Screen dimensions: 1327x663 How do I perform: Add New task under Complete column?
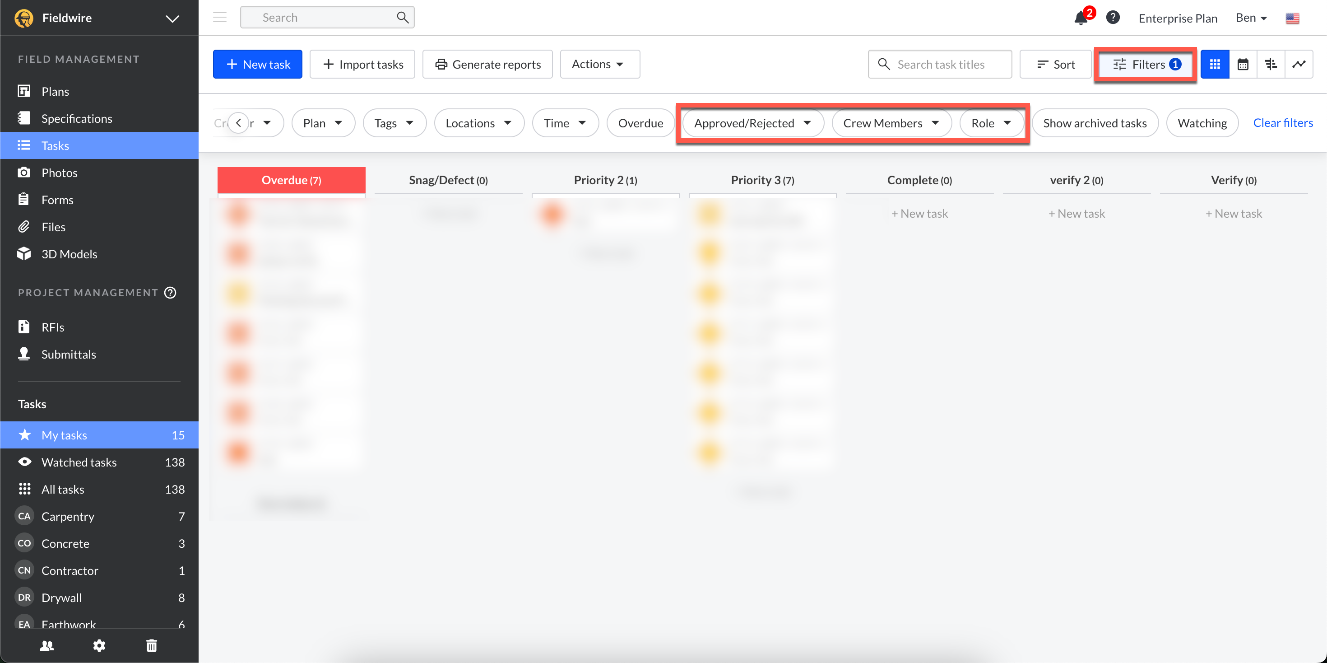pyautogui.click(x=919, y=214)
